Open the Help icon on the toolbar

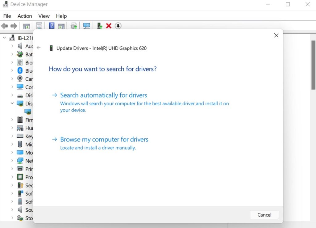(51, 26)
